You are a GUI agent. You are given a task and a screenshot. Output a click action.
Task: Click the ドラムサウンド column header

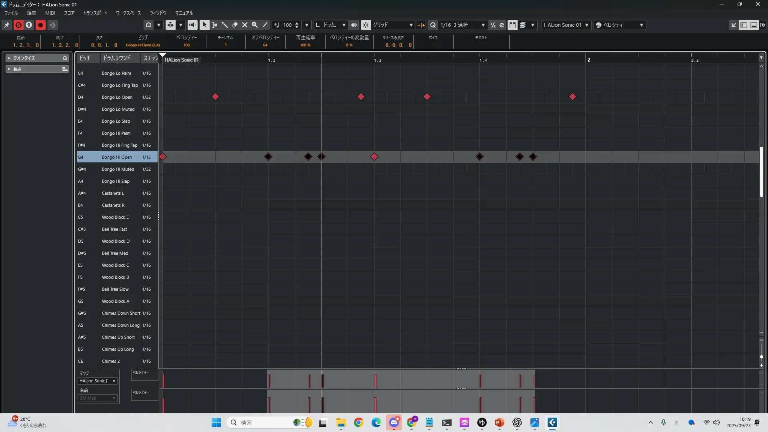pyautogui.click(x=117, y=58)
